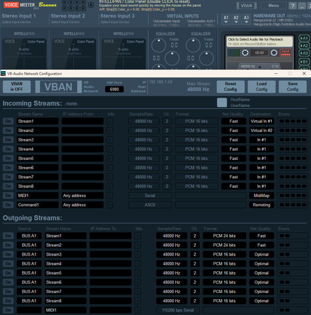Image resolution: width=311 pixels, height=315 pixels.
Task: Click the HostName color square
Action: (x=222, y=102)
